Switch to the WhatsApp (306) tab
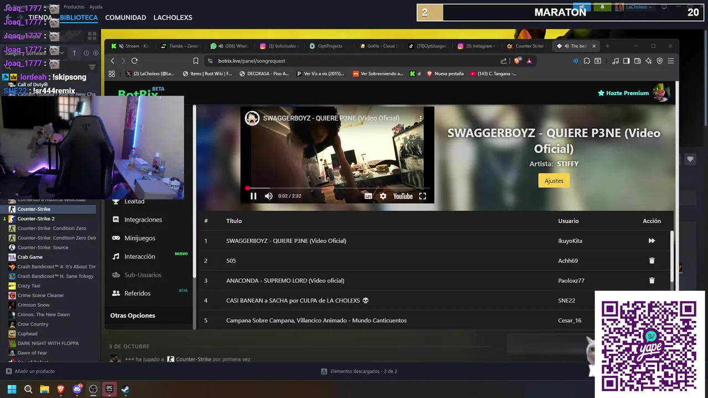The width and height of the screenshot is (708, 398). pos(229,46)
